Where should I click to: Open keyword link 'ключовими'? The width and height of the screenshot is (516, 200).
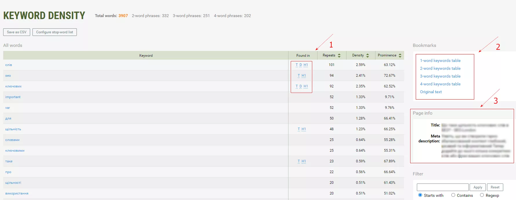click(x=15, y=151)
